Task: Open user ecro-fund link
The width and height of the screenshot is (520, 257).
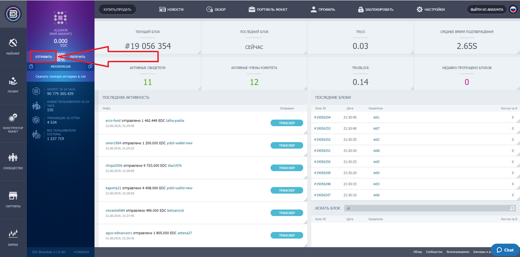Action: pyautogui.click(x=113, y=121)
